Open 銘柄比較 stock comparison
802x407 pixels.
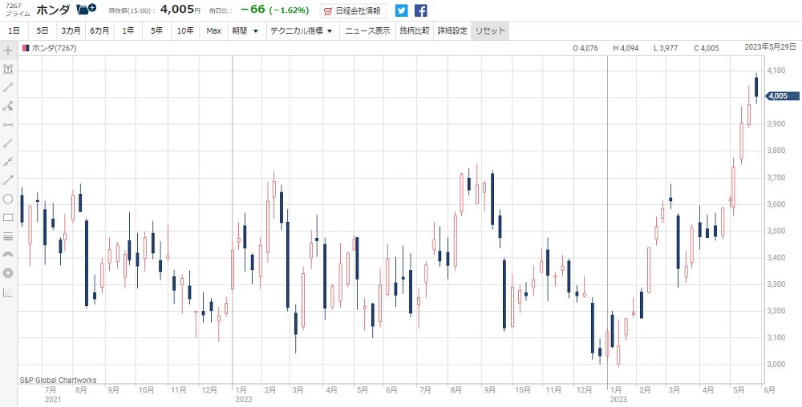click(415, 30)
